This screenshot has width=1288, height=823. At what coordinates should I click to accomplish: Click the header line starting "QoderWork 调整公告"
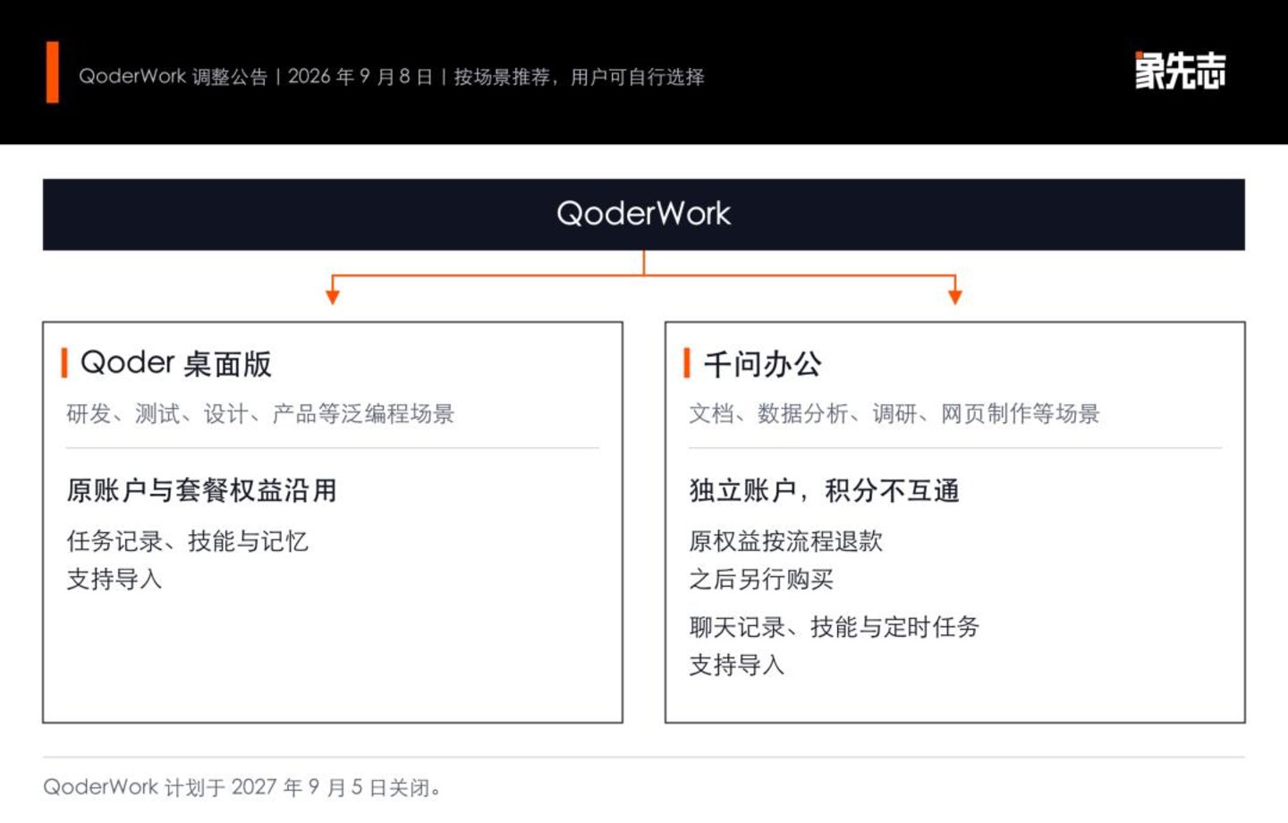(x=392, y=77)
